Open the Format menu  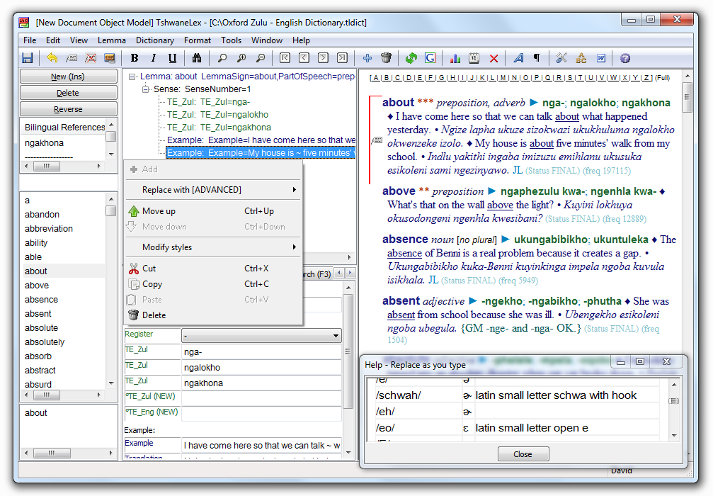(198, 40)
